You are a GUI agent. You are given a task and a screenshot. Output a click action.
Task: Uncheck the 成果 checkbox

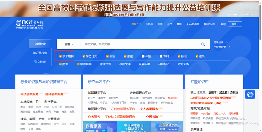197,56
